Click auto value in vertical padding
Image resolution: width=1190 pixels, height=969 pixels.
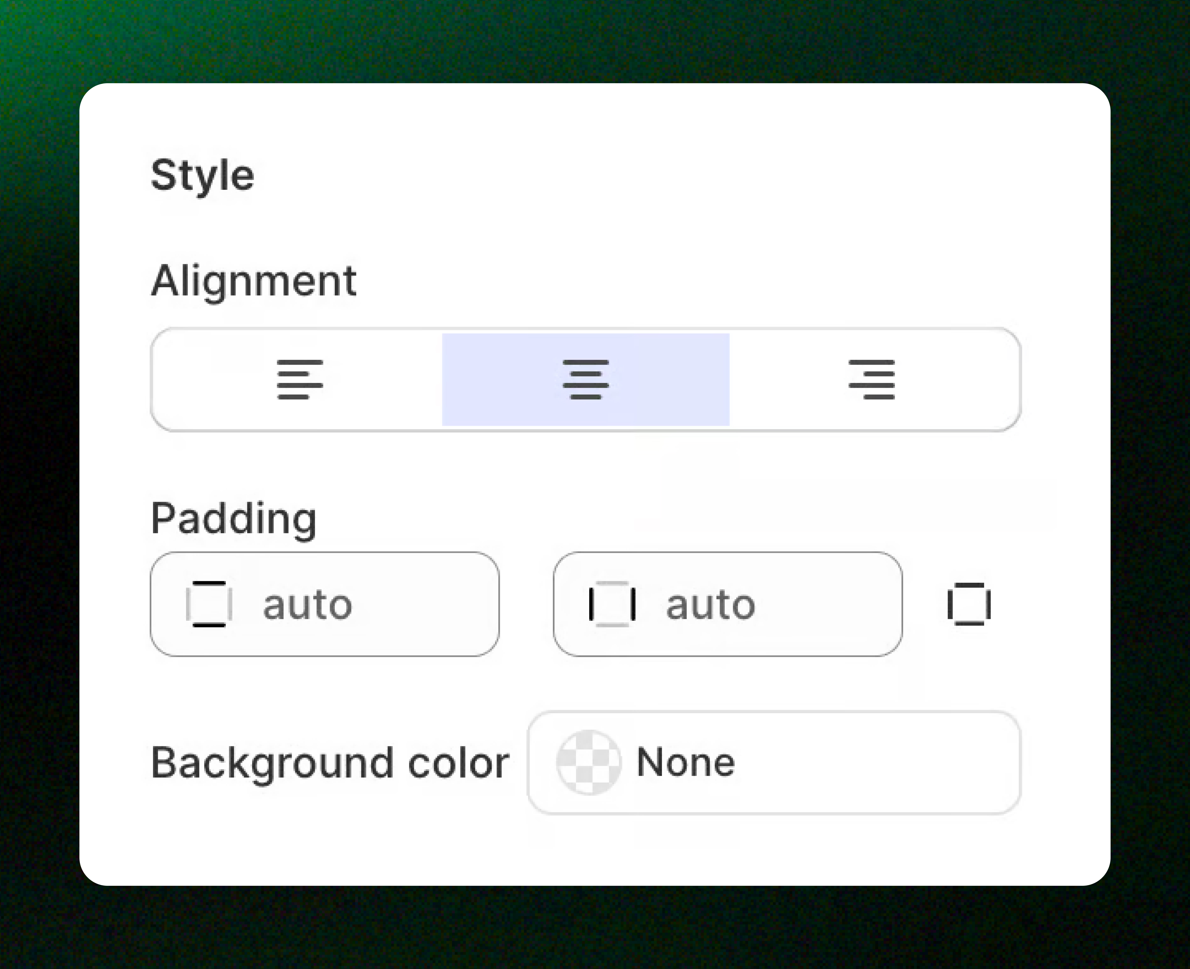(x=307, y=605)
